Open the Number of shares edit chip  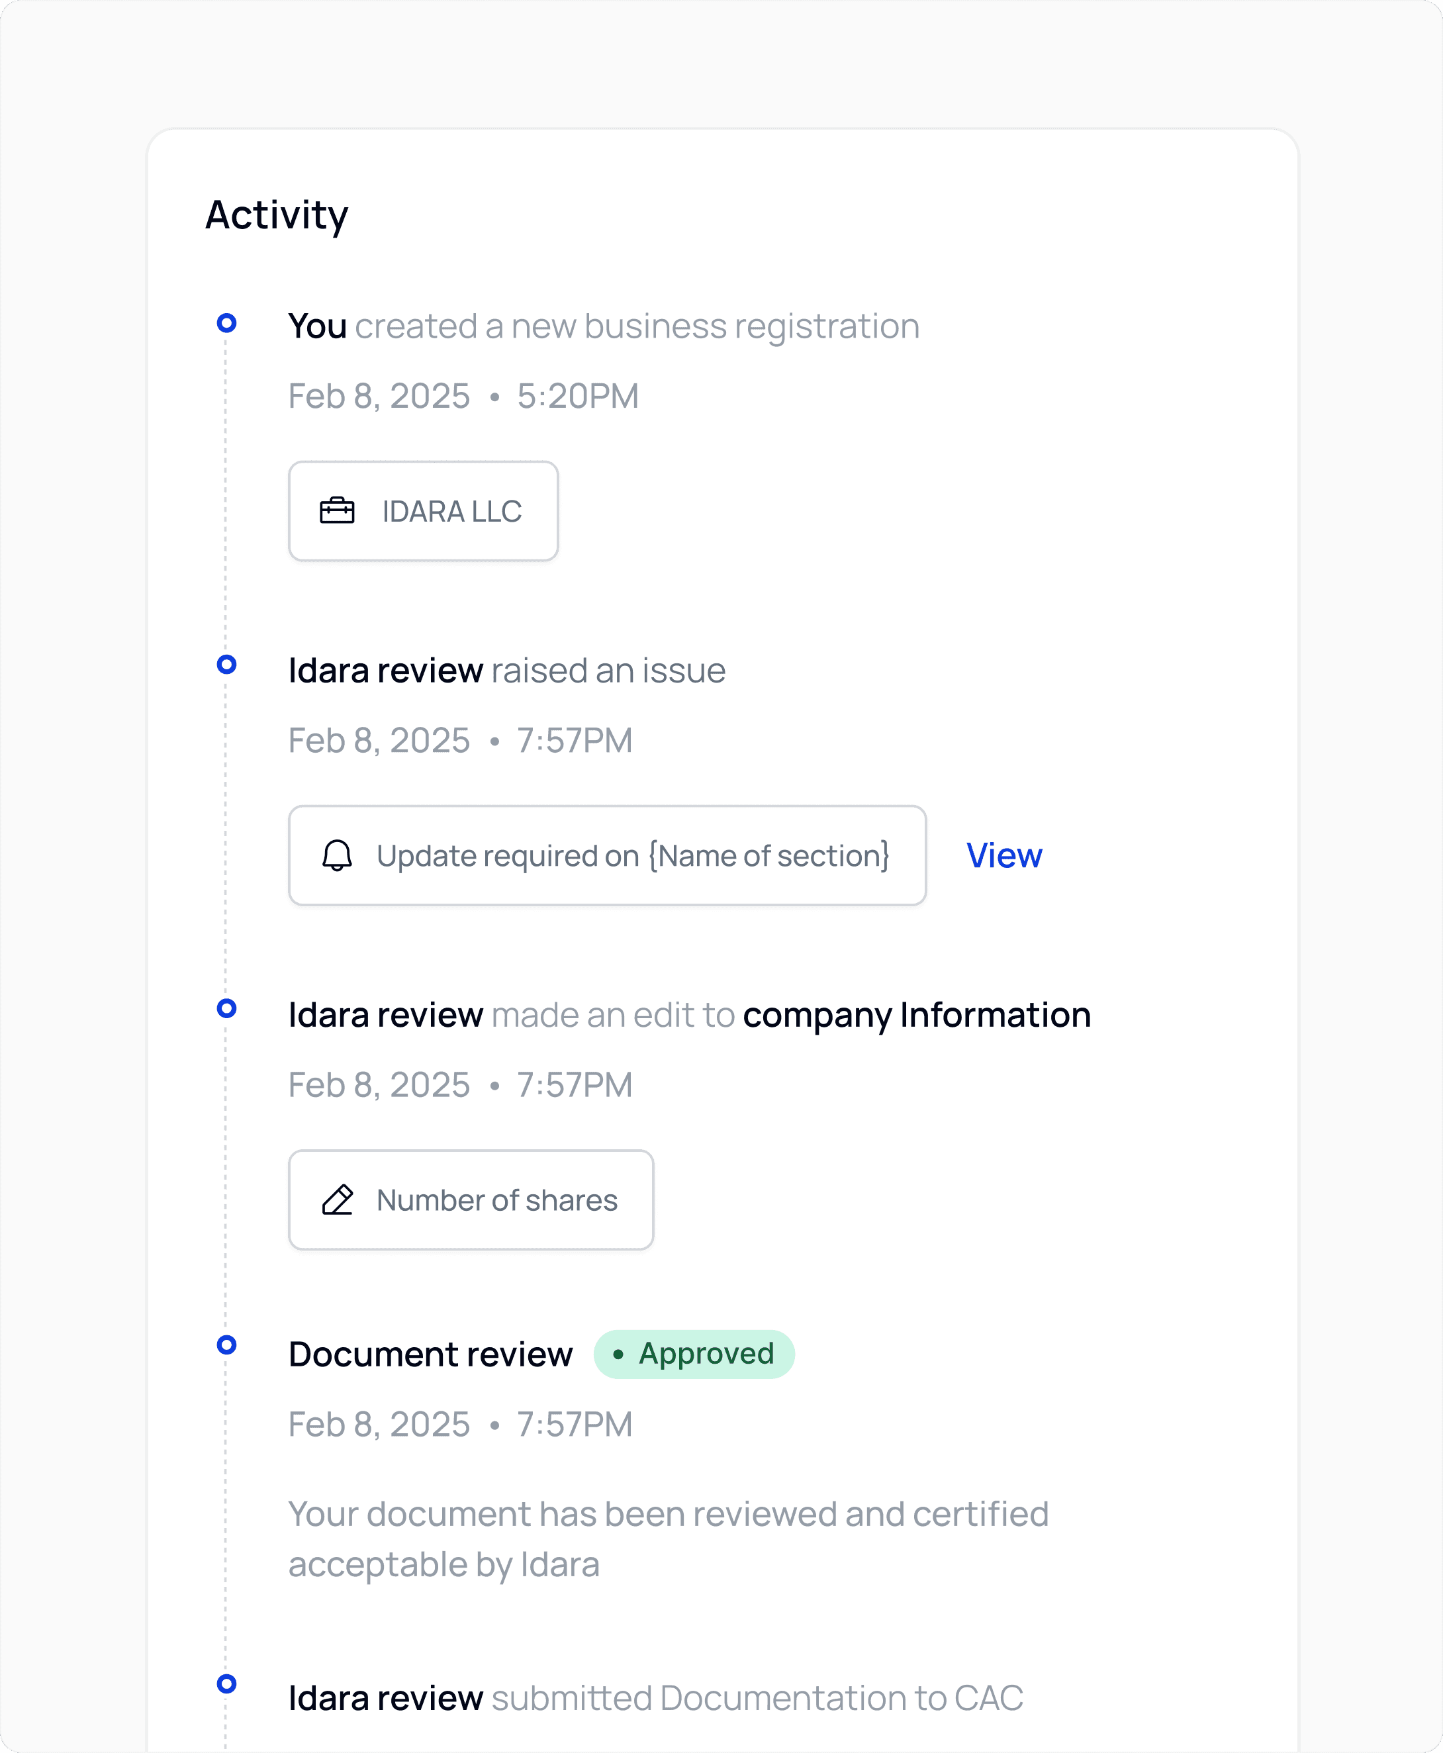click(471, 1200)
